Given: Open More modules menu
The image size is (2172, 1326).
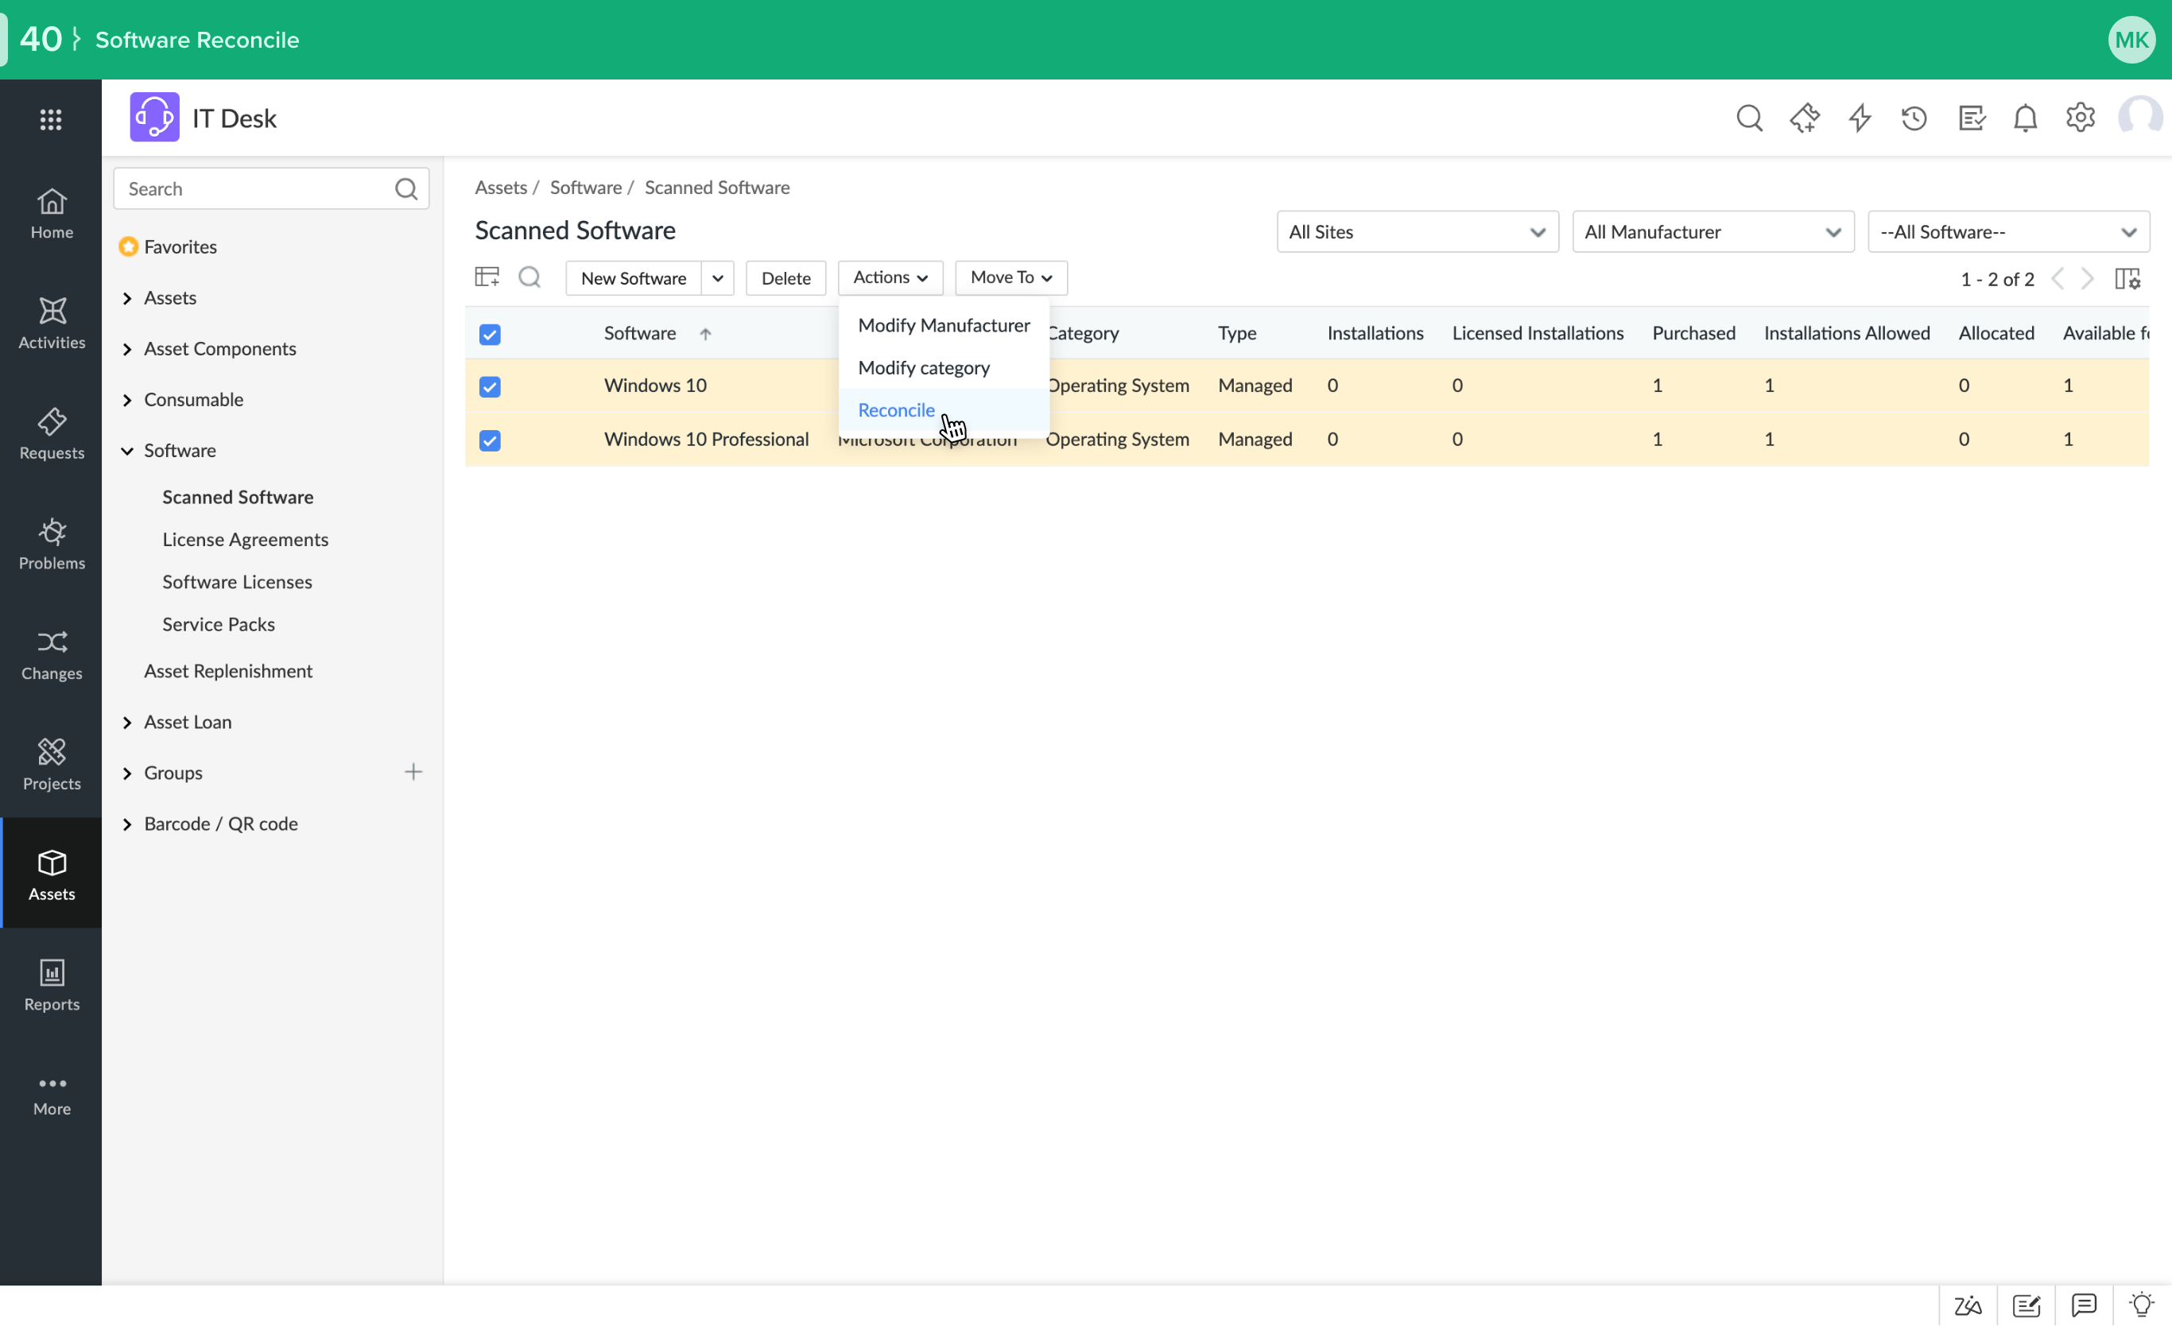Looking at the screenshot, I should tap(52, 1095).
